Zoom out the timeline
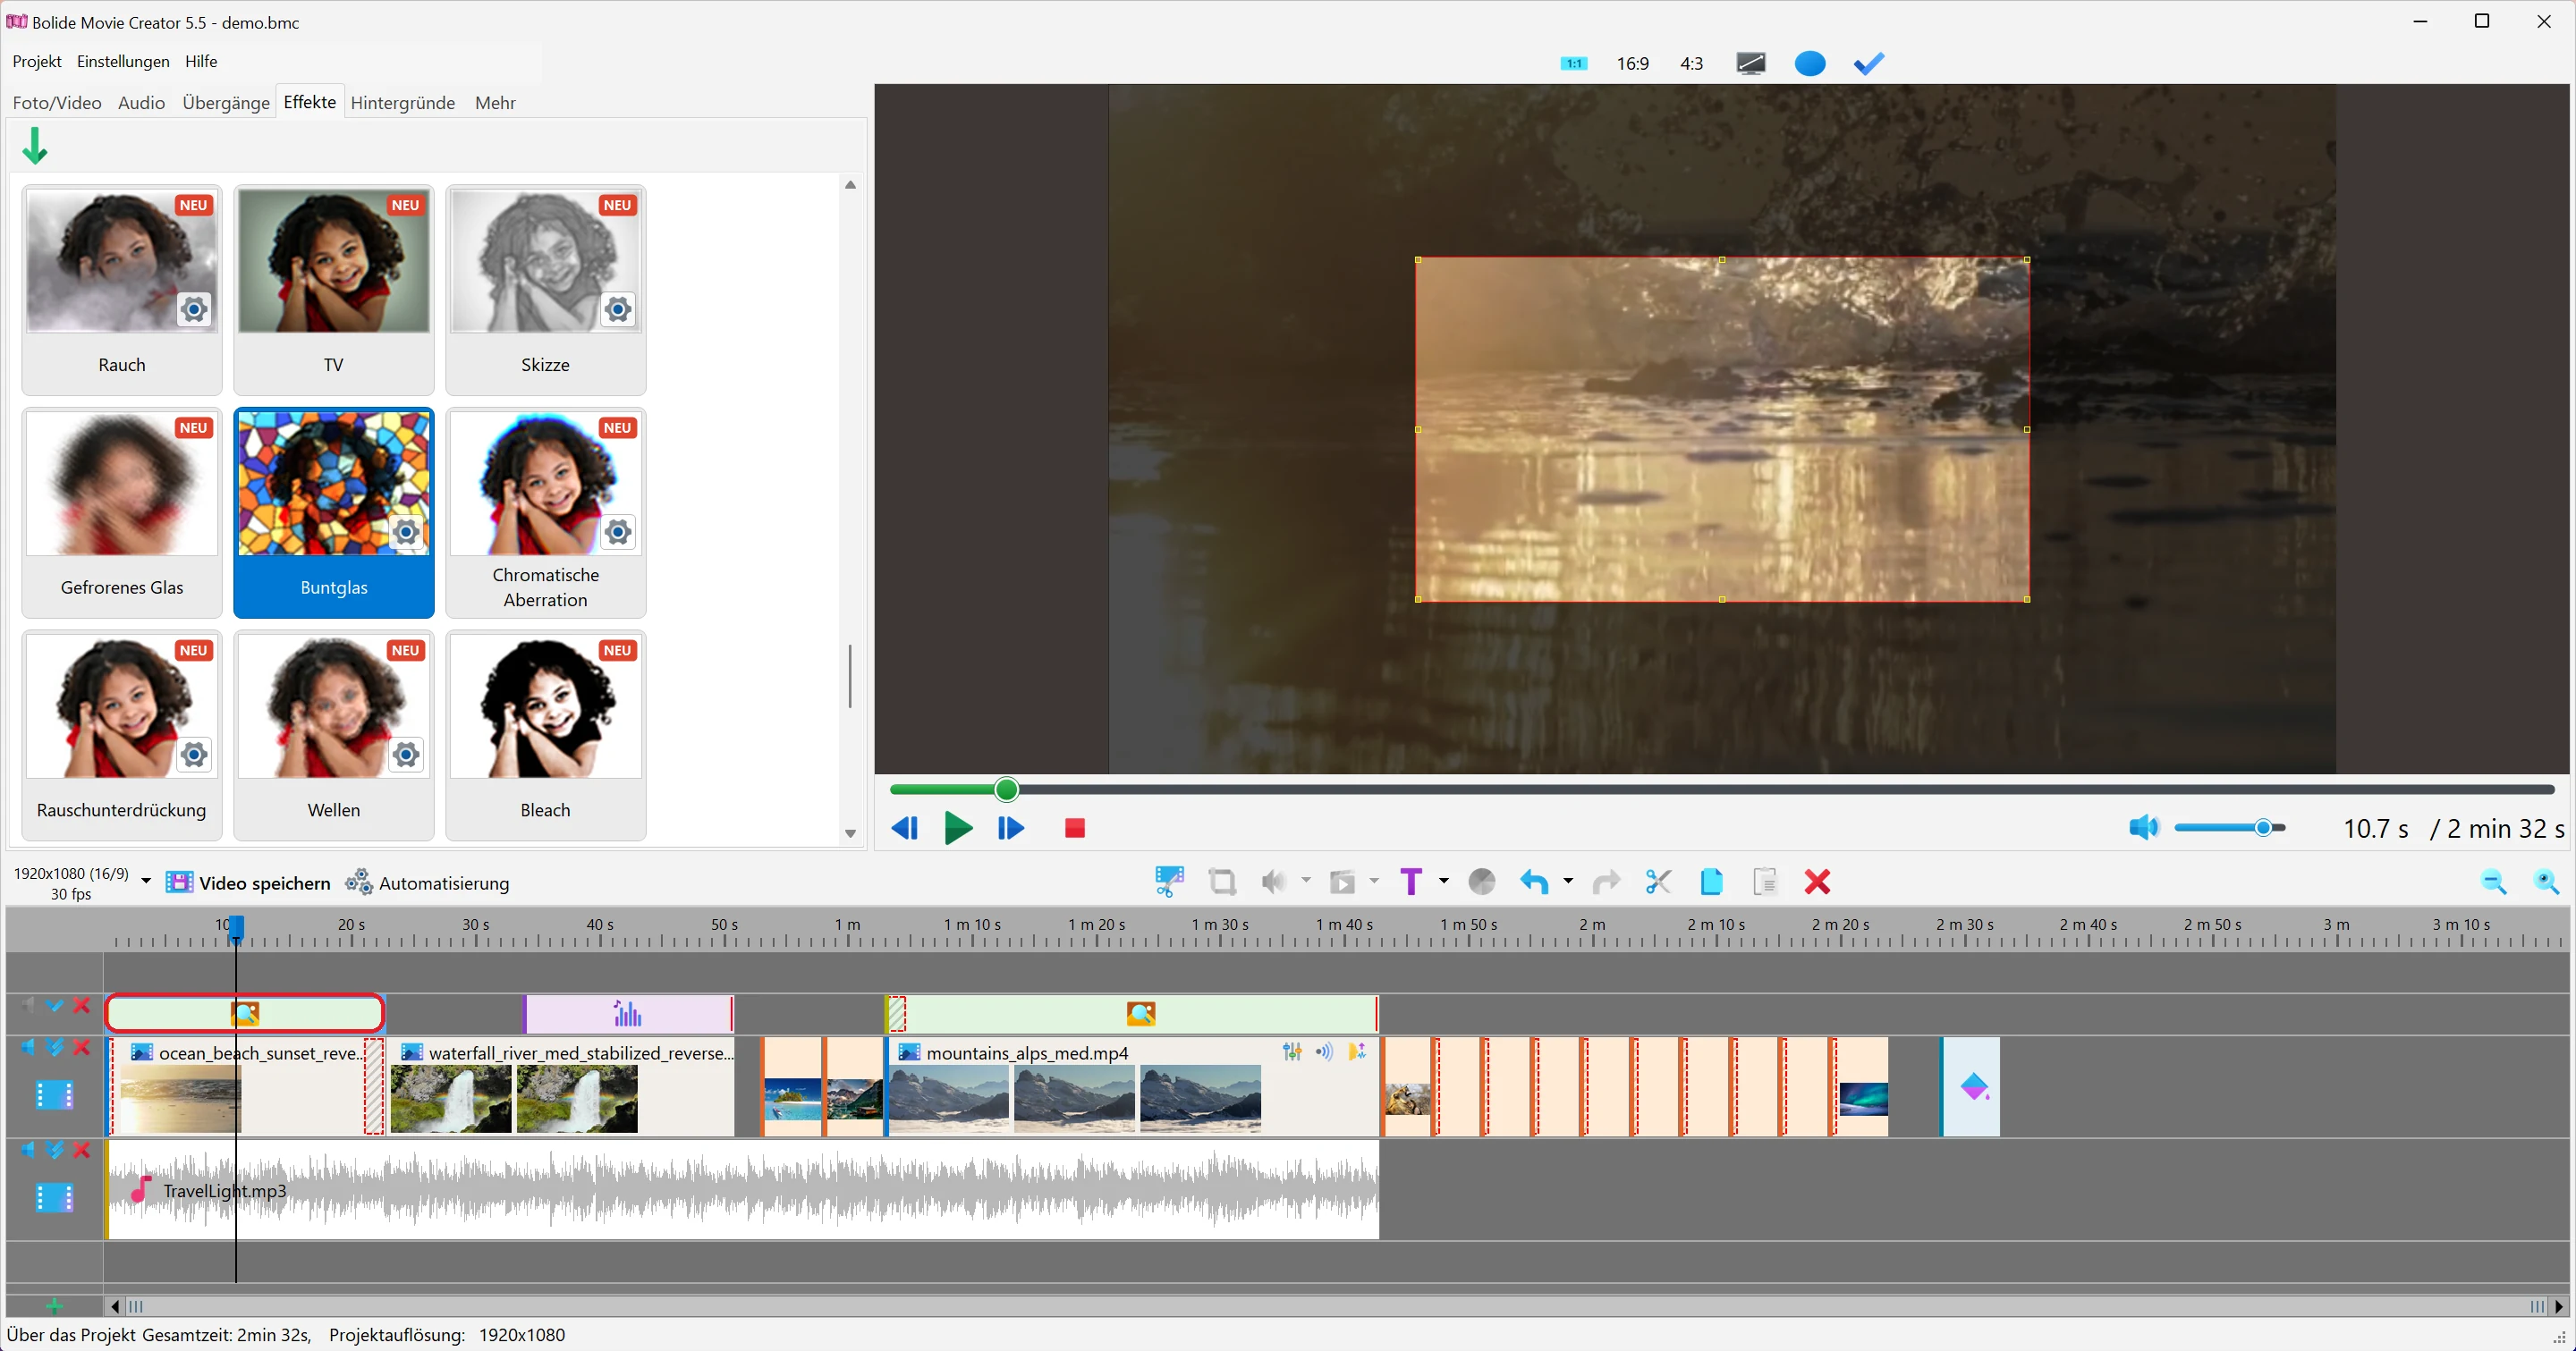This screenshot has width=2576, height=1351. (x=2493, y=882)
